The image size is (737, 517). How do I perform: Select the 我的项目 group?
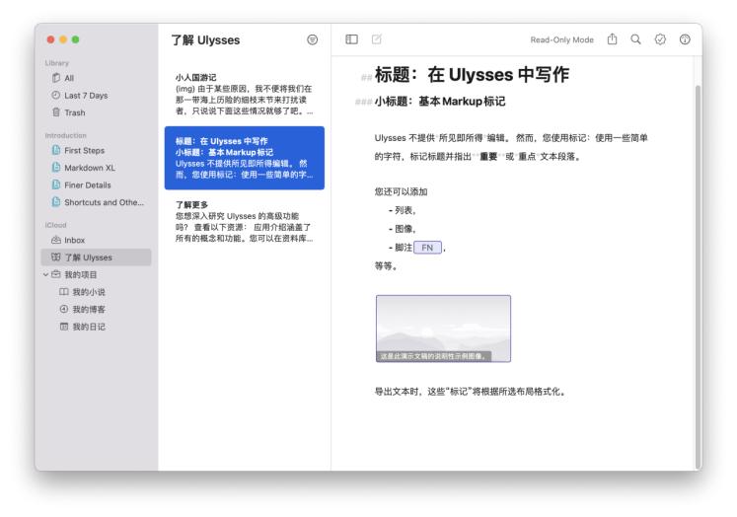tap(97, 274)
